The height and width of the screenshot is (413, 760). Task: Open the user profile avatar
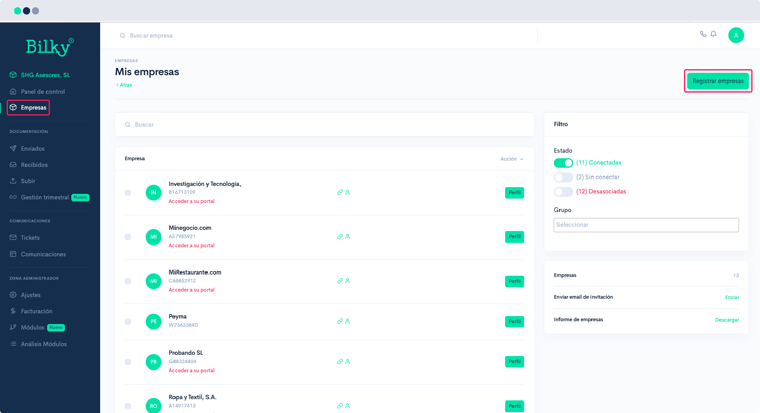coord(736,35)
